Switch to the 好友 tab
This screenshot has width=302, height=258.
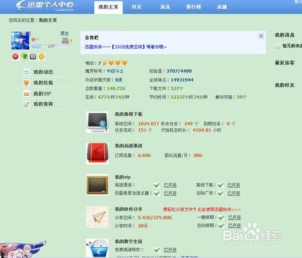pos(137,7)
